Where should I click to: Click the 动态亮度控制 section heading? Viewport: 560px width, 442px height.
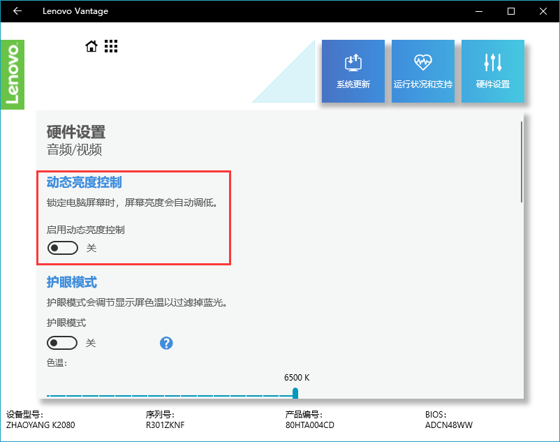[x=84, y=182]
